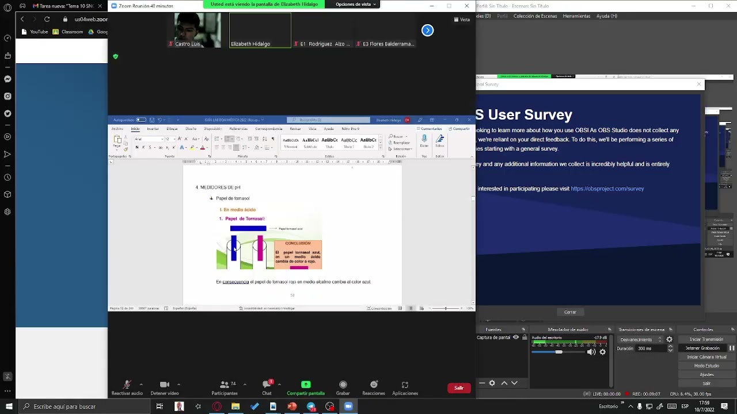Expand Opciones de vista dropdown
Viewport: 737px width, 414px height.
pos(355,4)
